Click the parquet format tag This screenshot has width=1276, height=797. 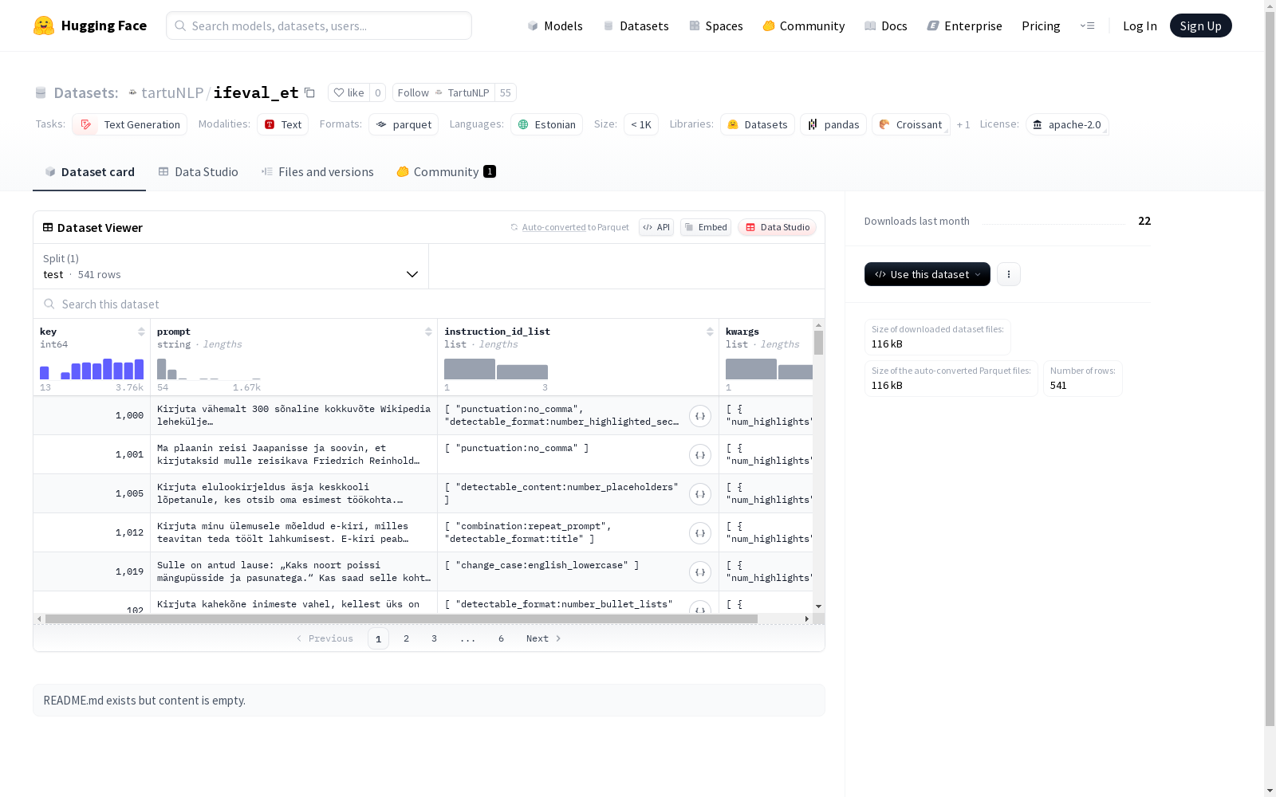[404, 124]
